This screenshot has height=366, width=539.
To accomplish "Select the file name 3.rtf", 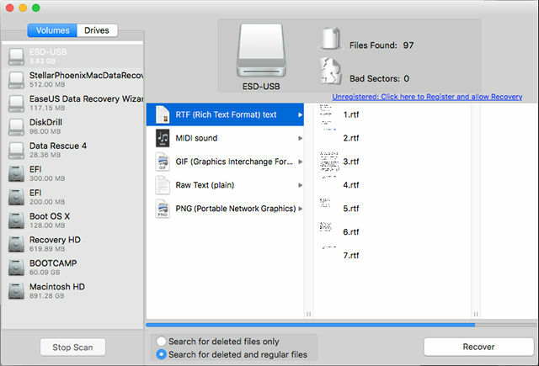I will point(351,162).
